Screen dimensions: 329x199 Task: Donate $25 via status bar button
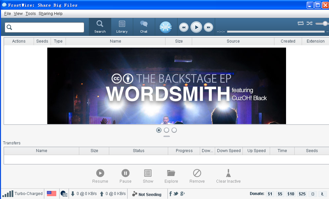pyautogui.click(x=302, y=194)
